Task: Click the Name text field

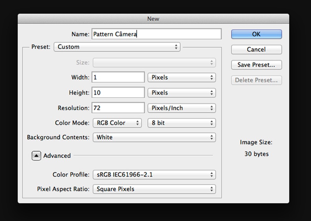Action: point(156,34)
